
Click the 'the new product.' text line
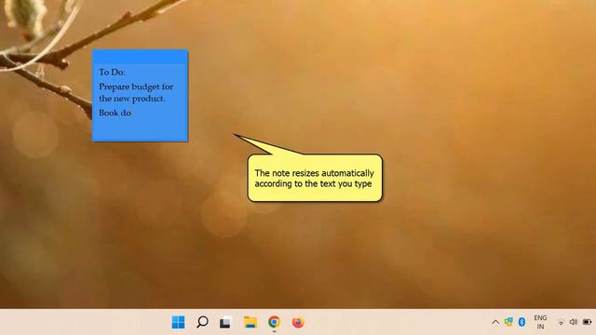[x=132, y=99]
